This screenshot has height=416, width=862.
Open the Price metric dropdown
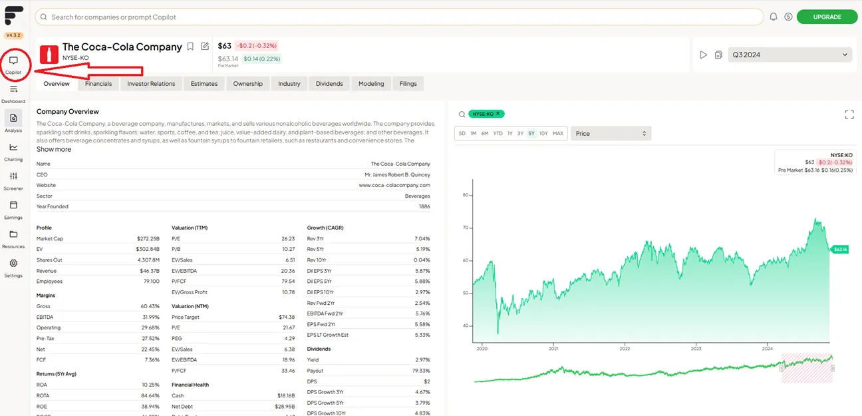(x=611, y=134)
